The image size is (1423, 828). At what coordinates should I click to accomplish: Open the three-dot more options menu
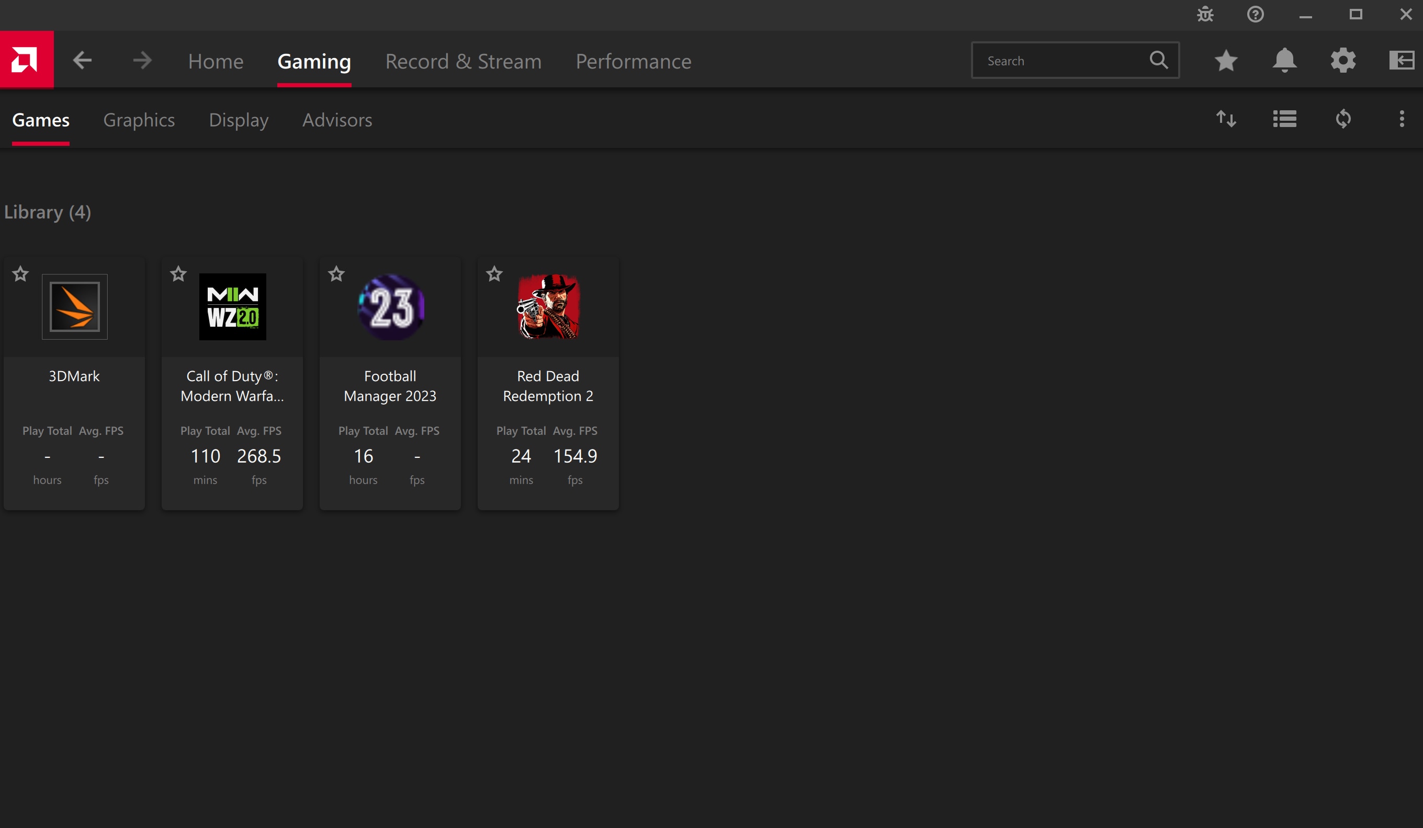coord(1402,119)
